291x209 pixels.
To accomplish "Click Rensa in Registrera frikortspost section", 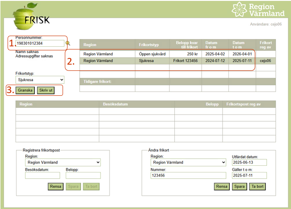I will pyautogui.click(x=56, y=187).
